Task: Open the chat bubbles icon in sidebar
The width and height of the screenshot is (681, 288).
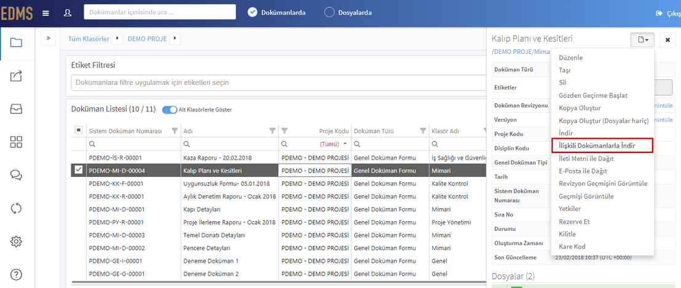Action: tap(16, 175)
